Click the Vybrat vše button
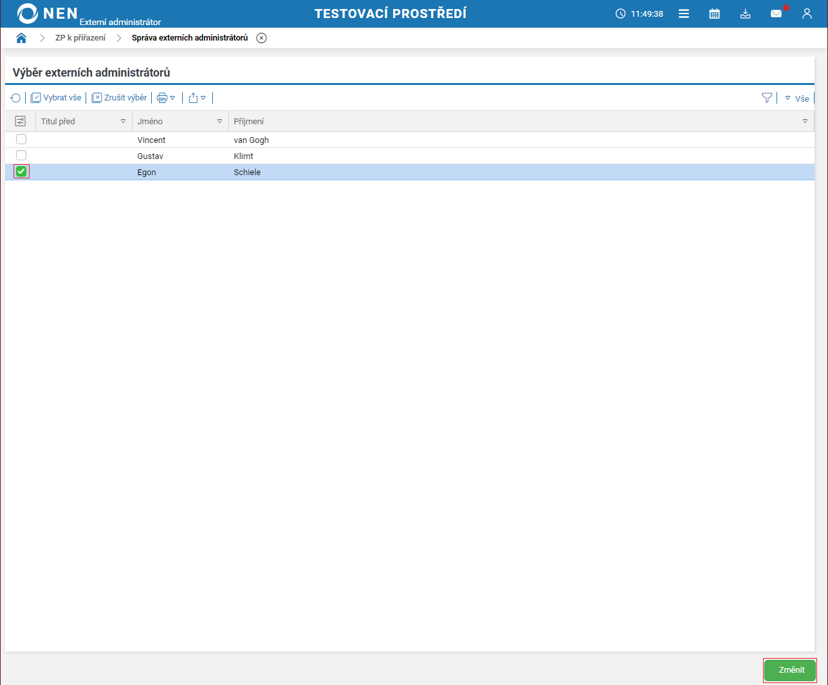Screen dimensions: 828x685 point(56,98)
